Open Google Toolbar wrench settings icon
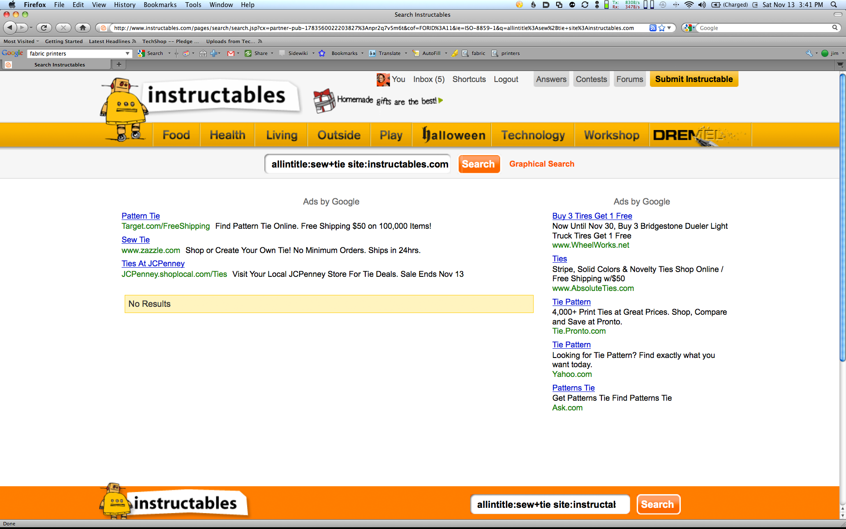 pyautogui.click(x=809, y=53)
